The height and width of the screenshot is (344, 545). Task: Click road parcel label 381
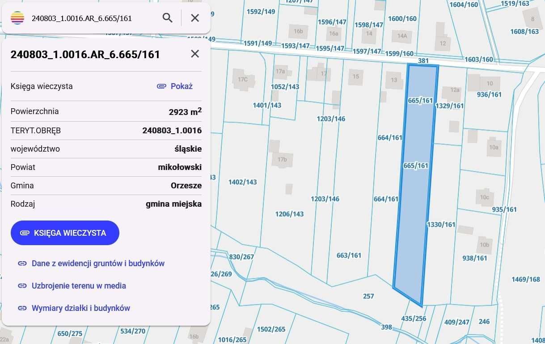click(x=423, y=60)
